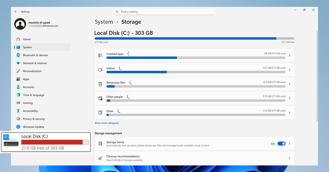
Task: Open the Home settings page
Action: pos(42,39)
